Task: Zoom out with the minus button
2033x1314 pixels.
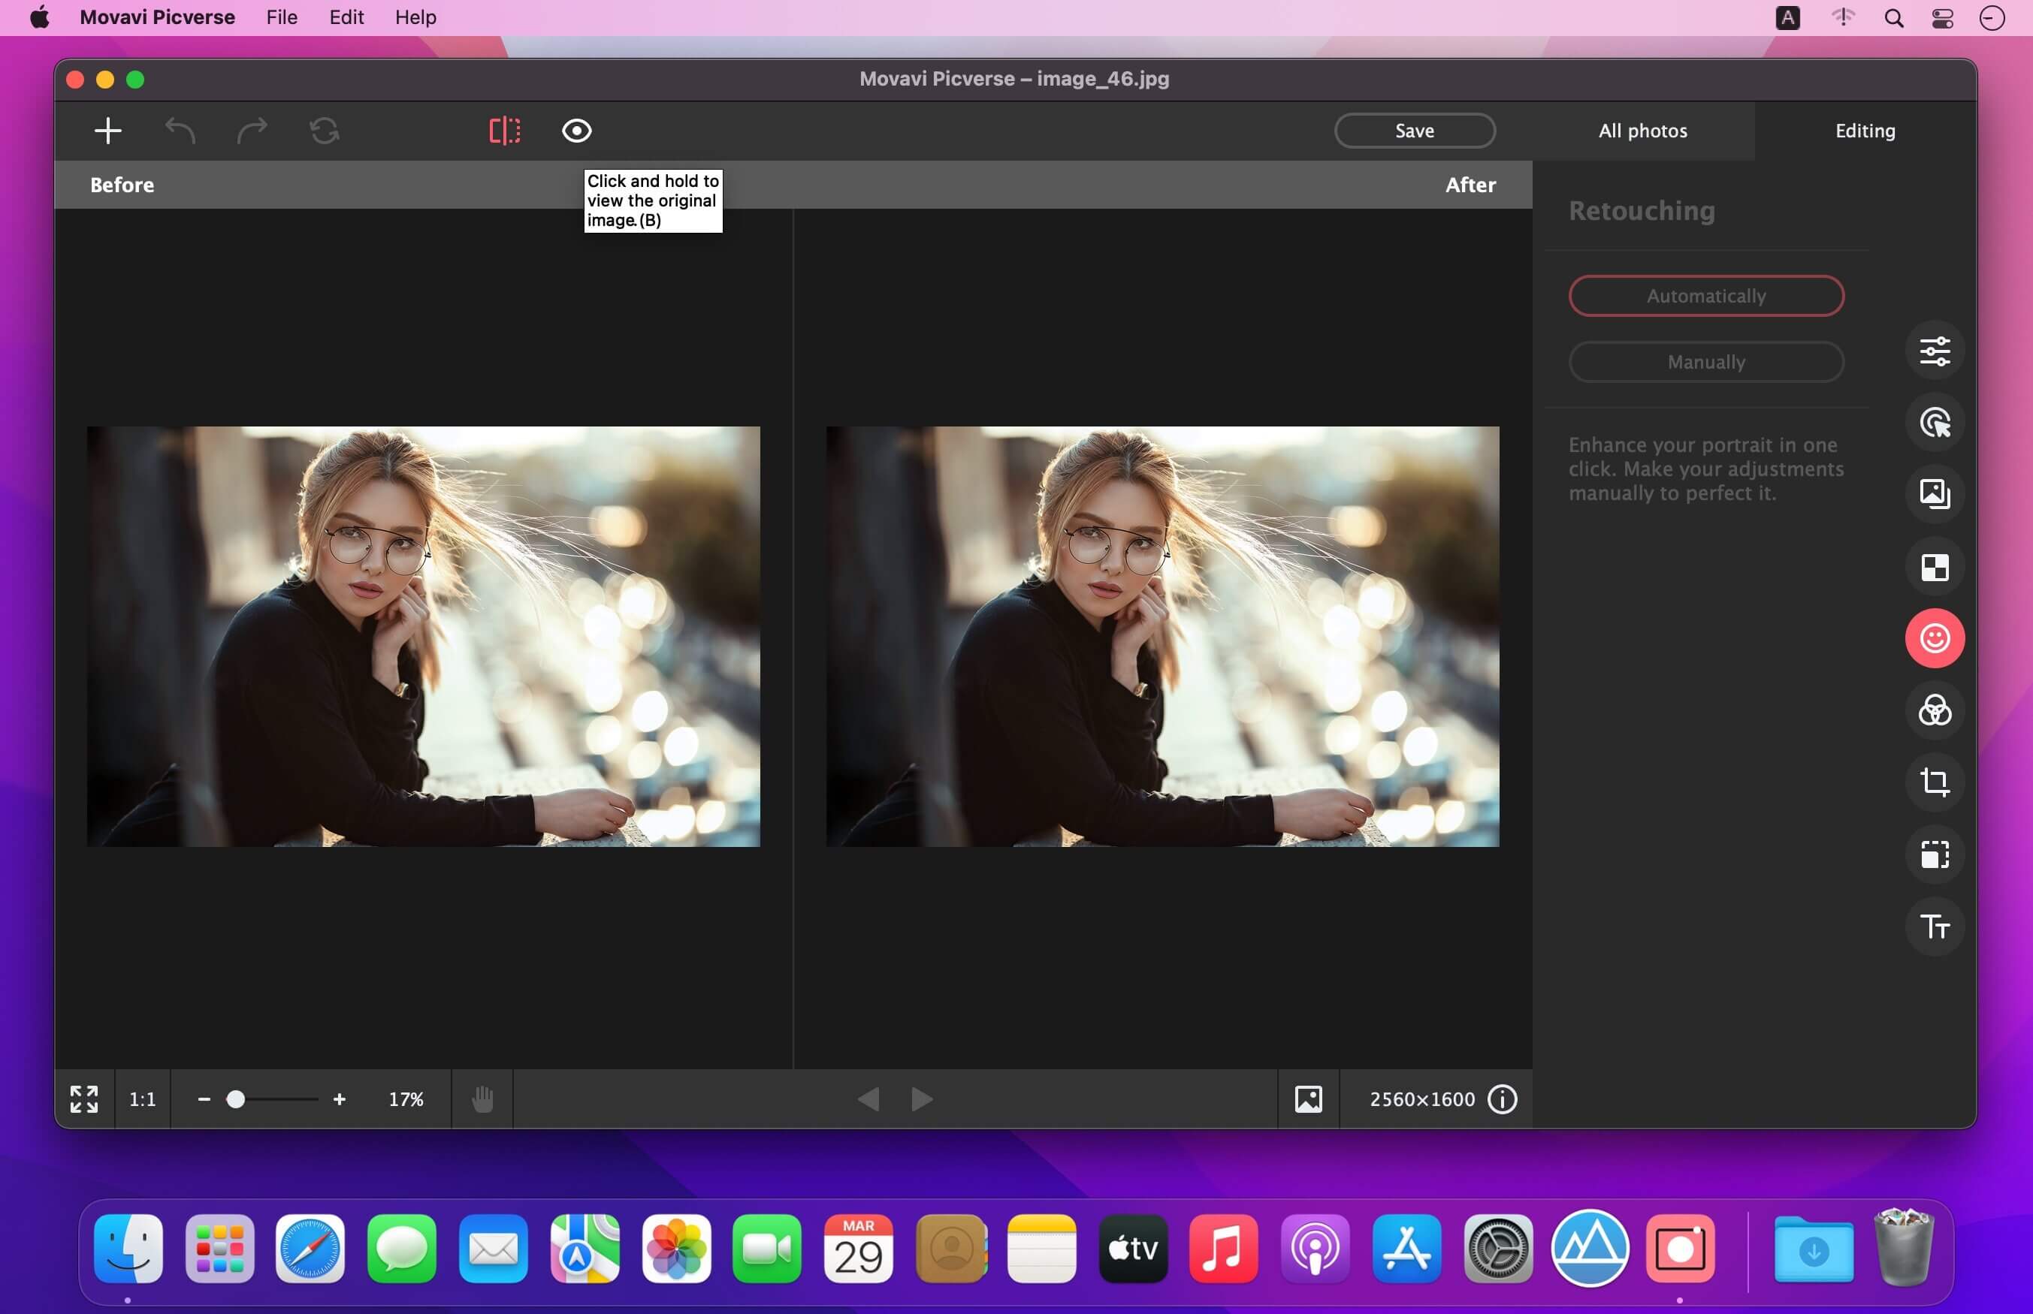Action: pyautogui.click(x=204, y=1099)
